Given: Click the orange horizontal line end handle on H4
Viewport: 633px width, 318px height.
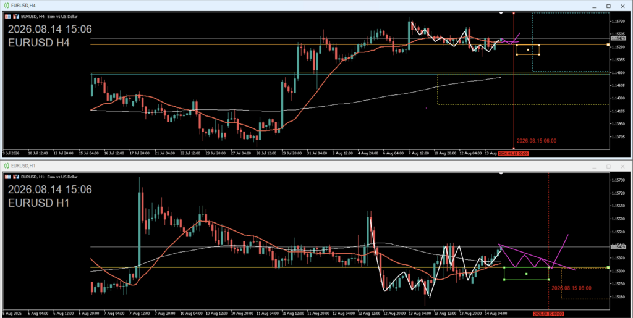Looking at the screenshot, I should tap(608, 44).
